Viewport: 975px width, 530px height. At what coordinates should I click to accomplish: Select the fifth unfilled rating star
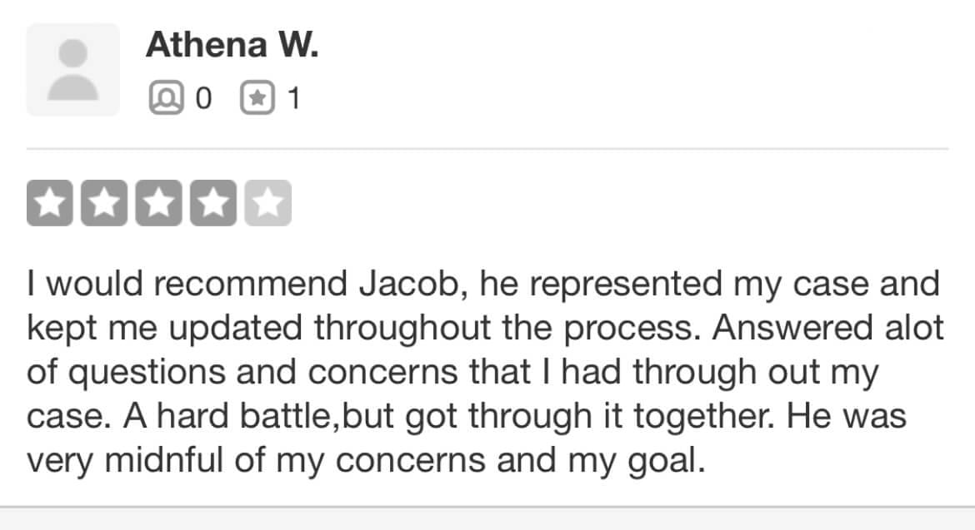[267, 203]
